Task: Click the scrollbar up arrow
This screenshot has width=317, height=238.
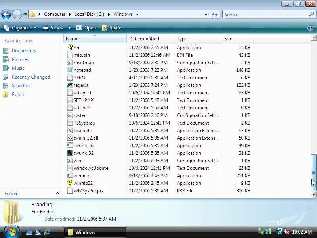Action: coord(313,38)
